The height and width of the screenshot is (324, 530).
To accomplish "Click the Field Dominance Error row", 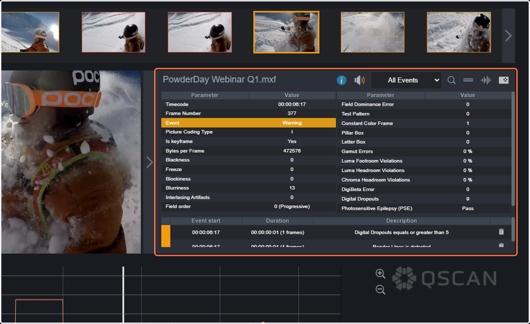I will click(x=424, y=104).
